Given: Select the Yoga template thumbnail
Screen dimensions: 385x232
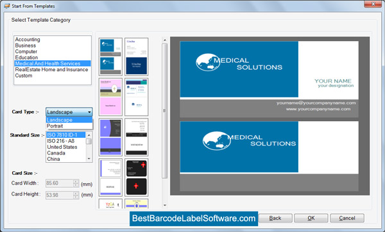Looking at the screenshot, I should (x=110, y=204).
